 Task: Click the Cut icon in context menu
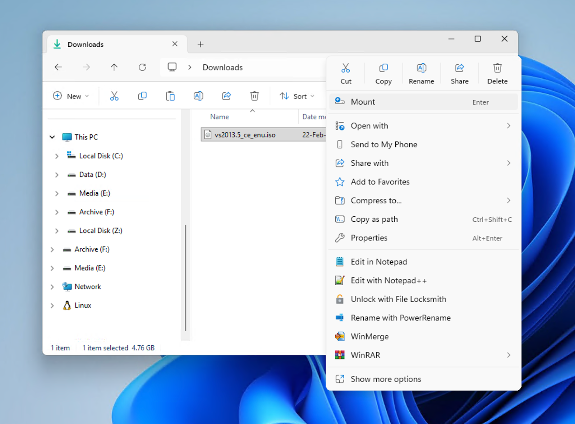(x=346, y=68)
